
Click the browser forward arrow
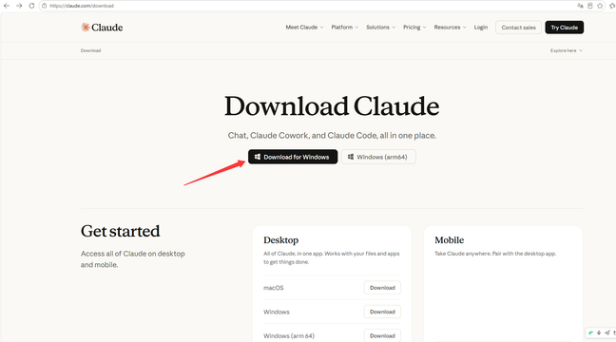[x=19, y=6]
